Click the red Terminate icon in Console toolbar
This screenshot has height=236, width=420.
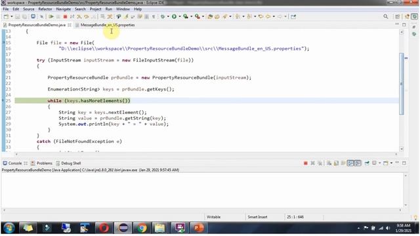coord(305,163)
